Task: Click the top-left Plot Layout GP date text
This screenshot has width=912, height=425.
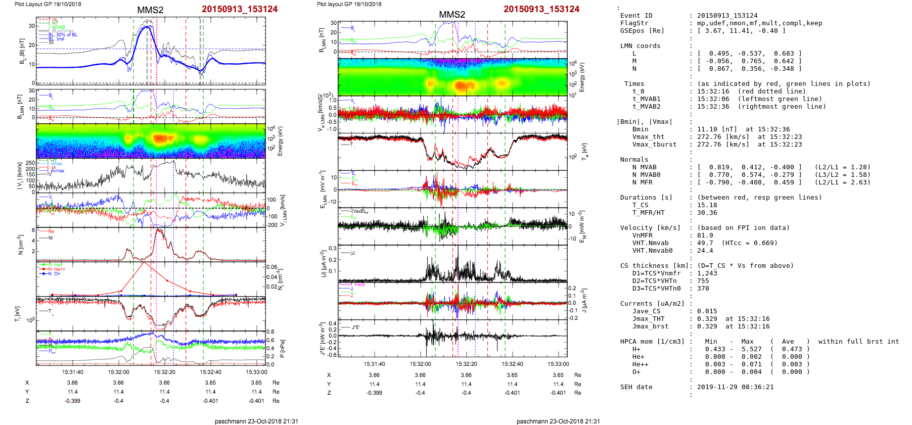Action: point(48,4)
